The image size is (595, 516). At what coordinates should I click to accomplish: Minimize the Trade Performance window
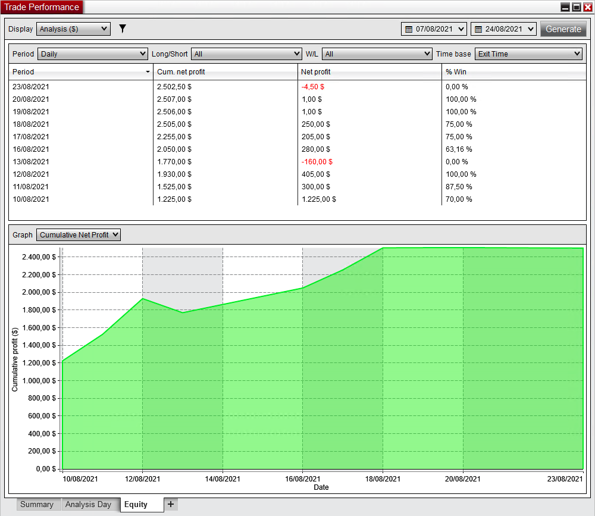pos(565,7)
